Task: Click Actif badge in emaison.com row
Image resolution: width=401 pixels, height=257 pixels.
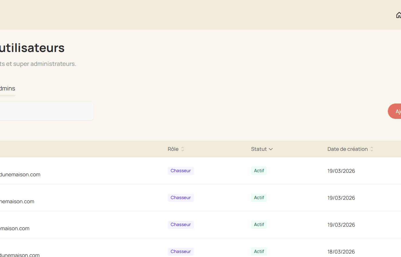Action: (x=259, y=225)
